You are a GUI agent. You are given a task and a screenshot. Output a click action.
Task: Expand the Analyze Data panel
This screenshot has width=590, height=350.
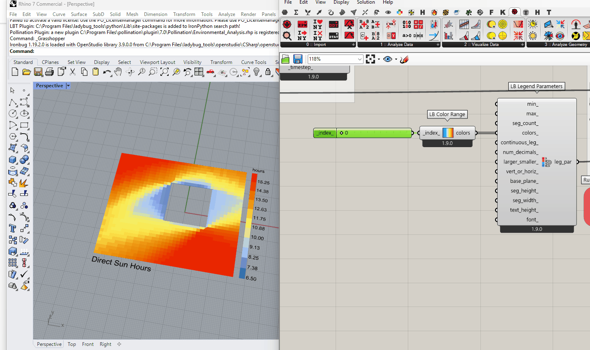437,45
